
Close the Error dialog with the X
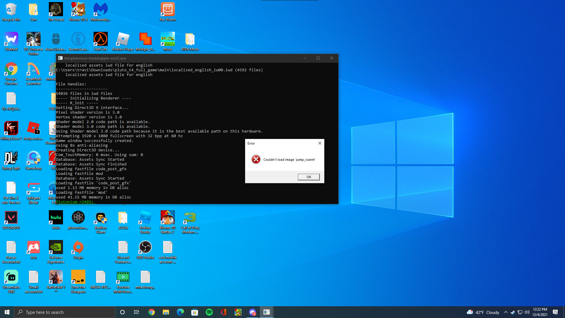[x=320, y=143]
